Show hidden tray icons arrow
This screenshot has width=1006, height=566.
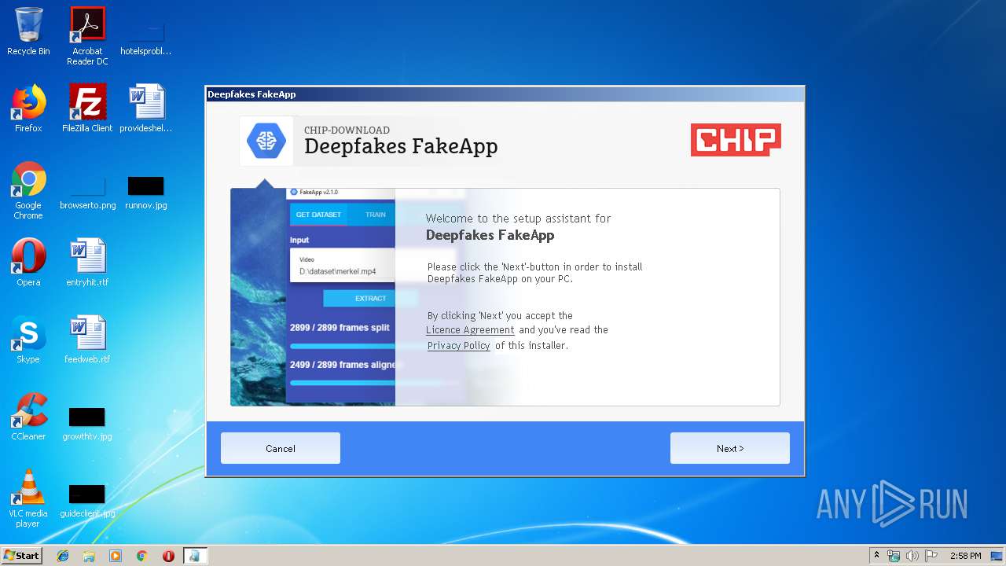click(x=876, y=556)
